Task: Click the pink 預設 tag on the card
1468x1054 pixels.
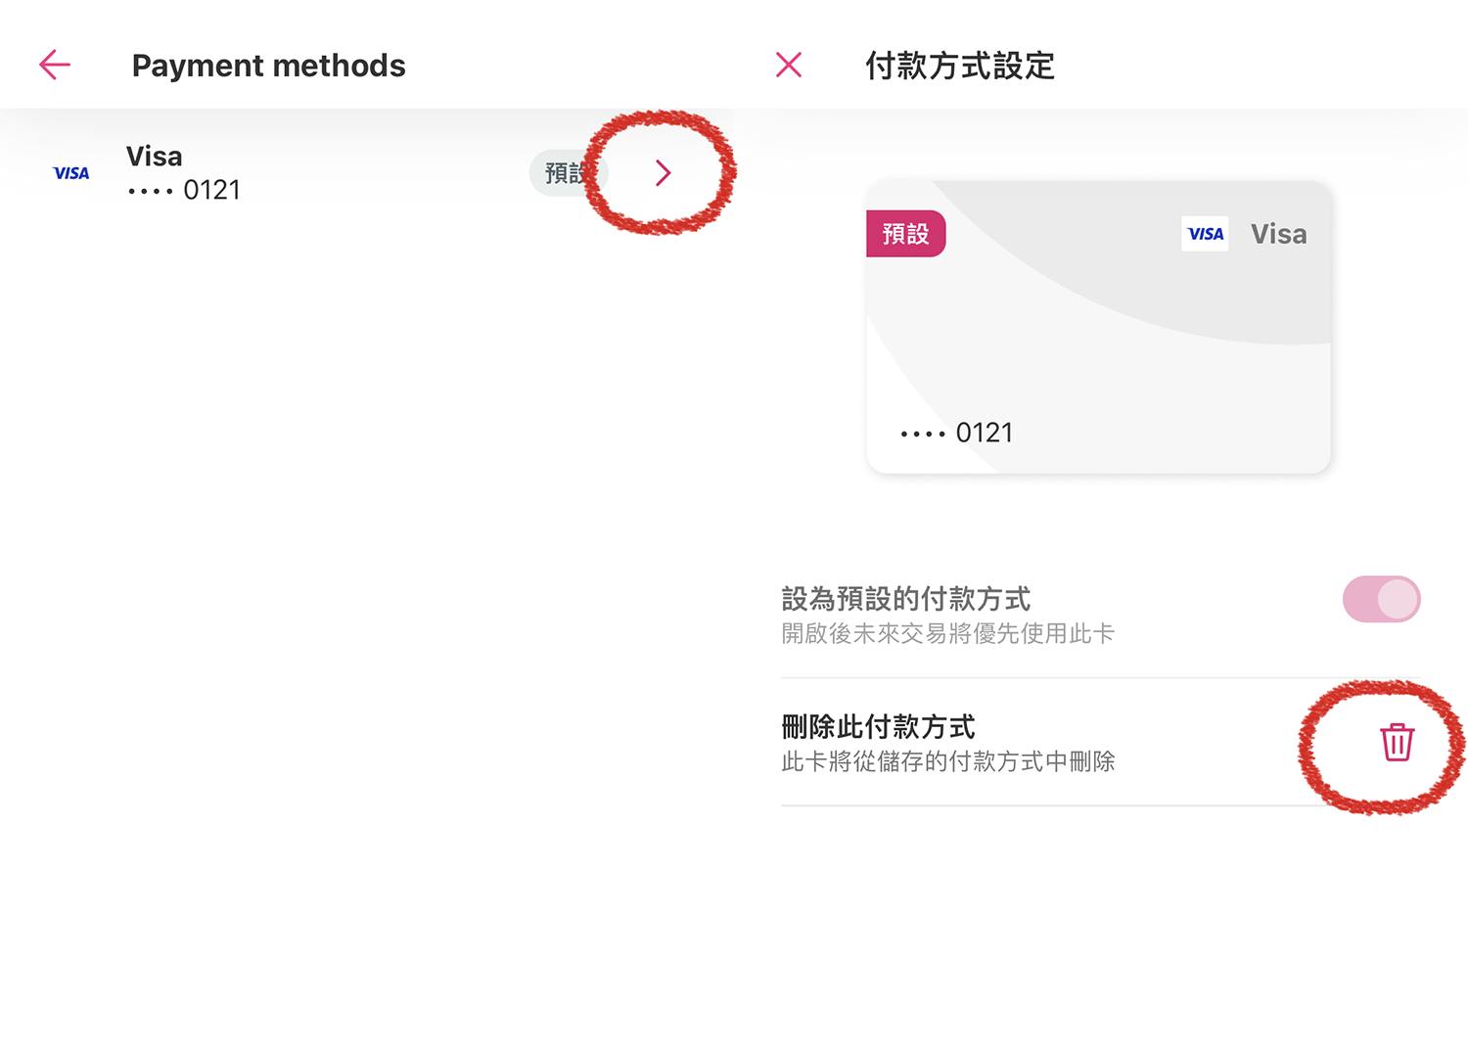Action: click(905, 234)
